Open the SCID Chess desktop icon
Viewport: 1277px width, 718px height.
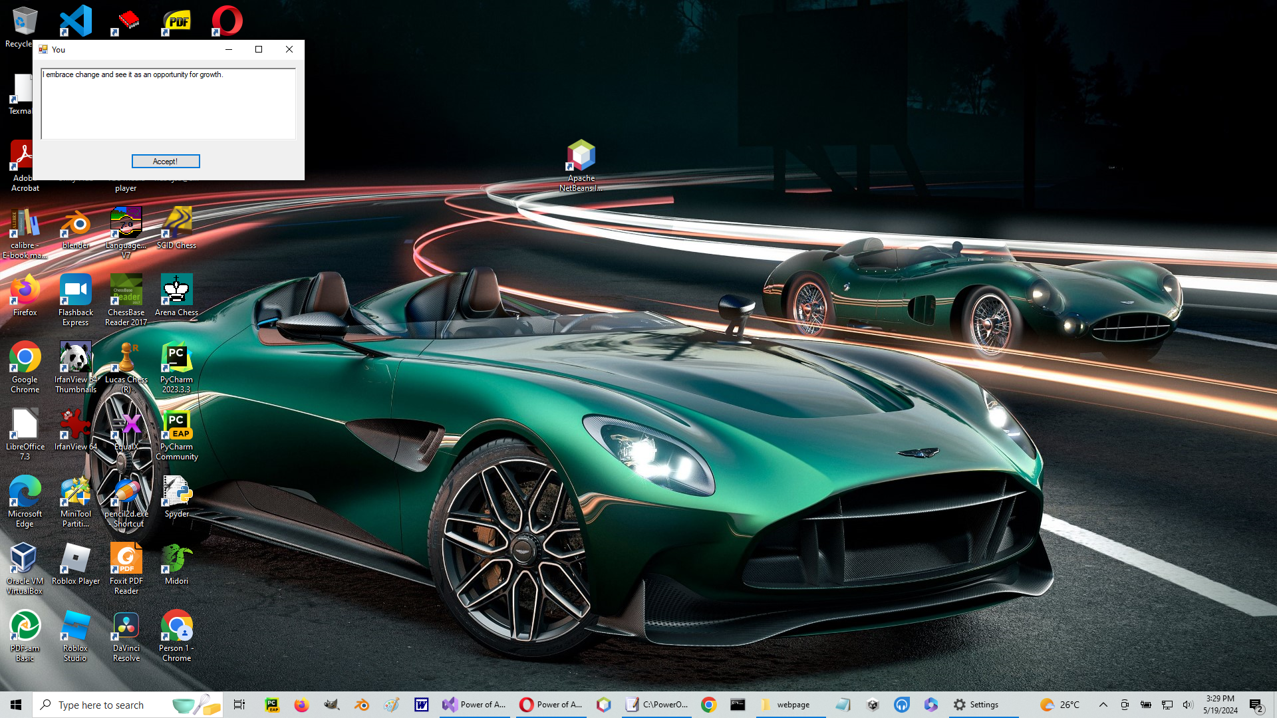coord(176,228)
